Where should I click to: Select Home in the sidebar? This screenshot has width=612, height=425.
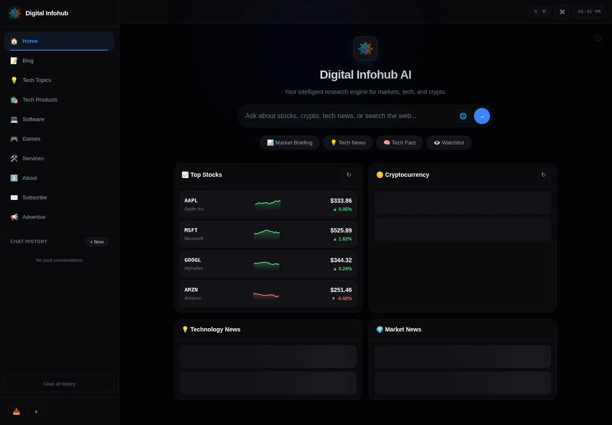59,41
